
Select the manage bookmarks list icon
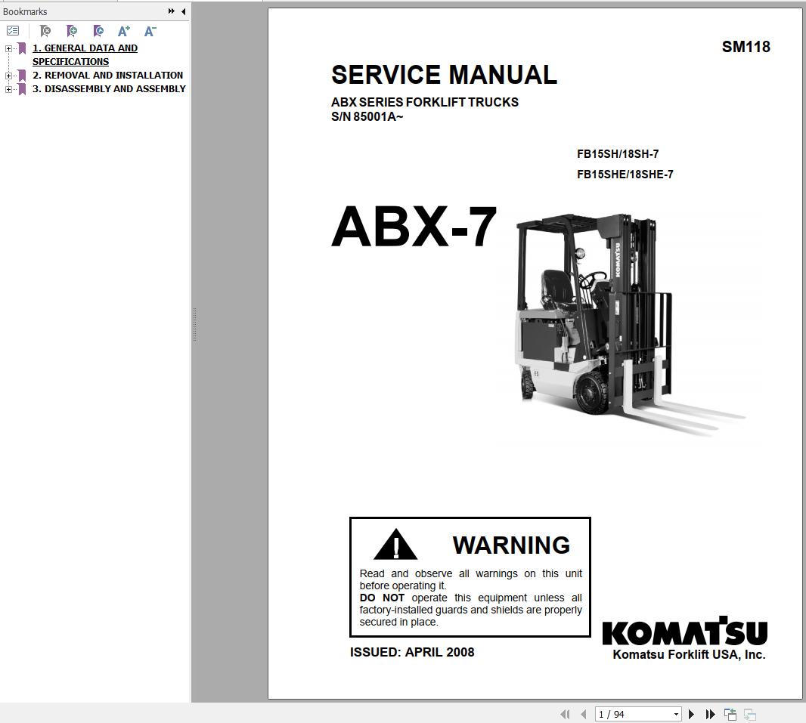[x=13, y=31]
